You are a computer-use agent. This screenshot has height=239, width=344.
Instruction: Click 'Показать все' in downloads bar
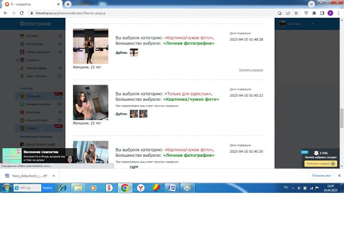click(322, 176)
